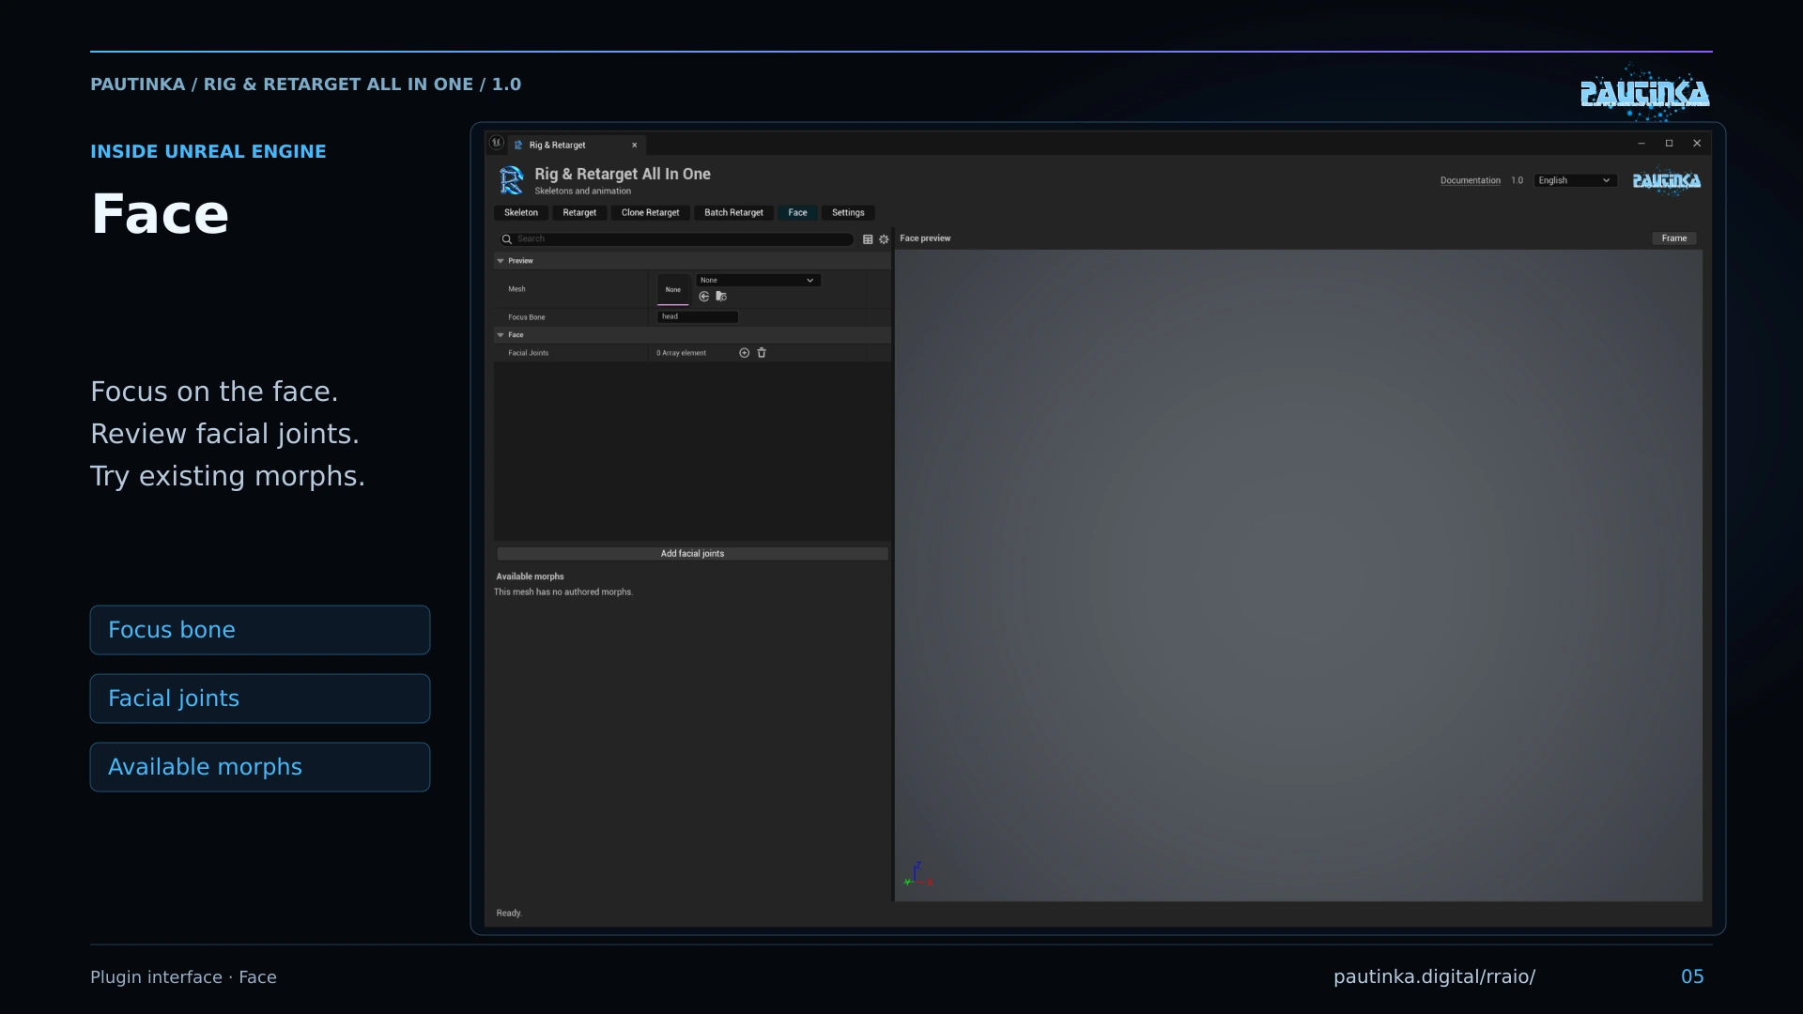Open the Settings tab
The height and width of the screenshot is (1014, 1803).
click(848, 213)
